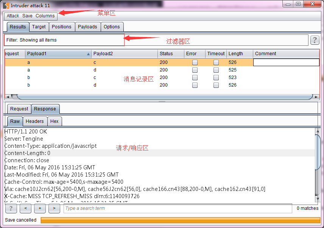The image size is (324, 228).
Task: Go to next search match arrow
Action: click(54, 208)
